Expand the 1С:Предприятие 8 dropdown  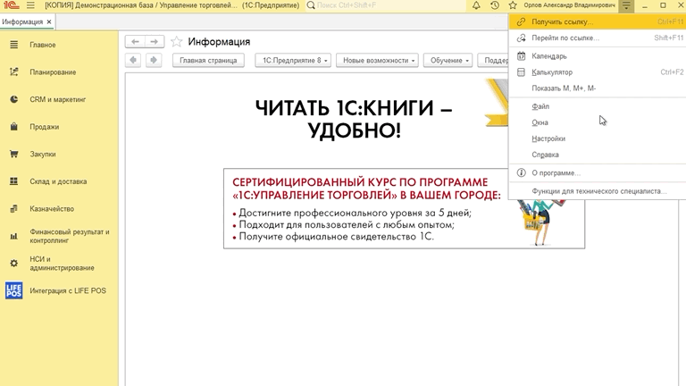[293, 61]
